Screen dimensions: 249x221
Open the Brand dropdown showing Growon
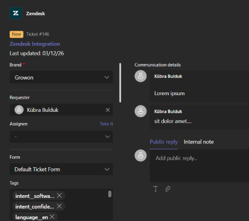tap(61, 77)
